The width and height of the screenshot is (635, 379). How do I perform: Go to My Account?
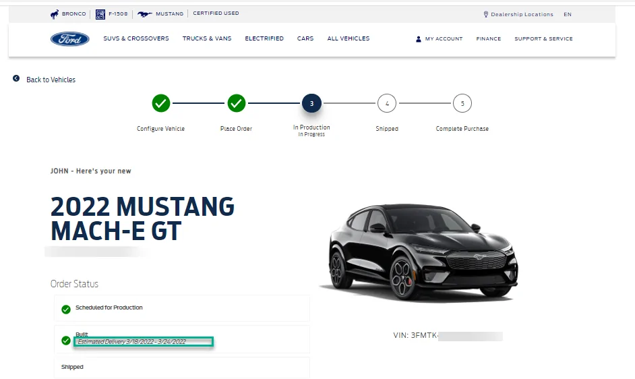[x=444, y=39]
